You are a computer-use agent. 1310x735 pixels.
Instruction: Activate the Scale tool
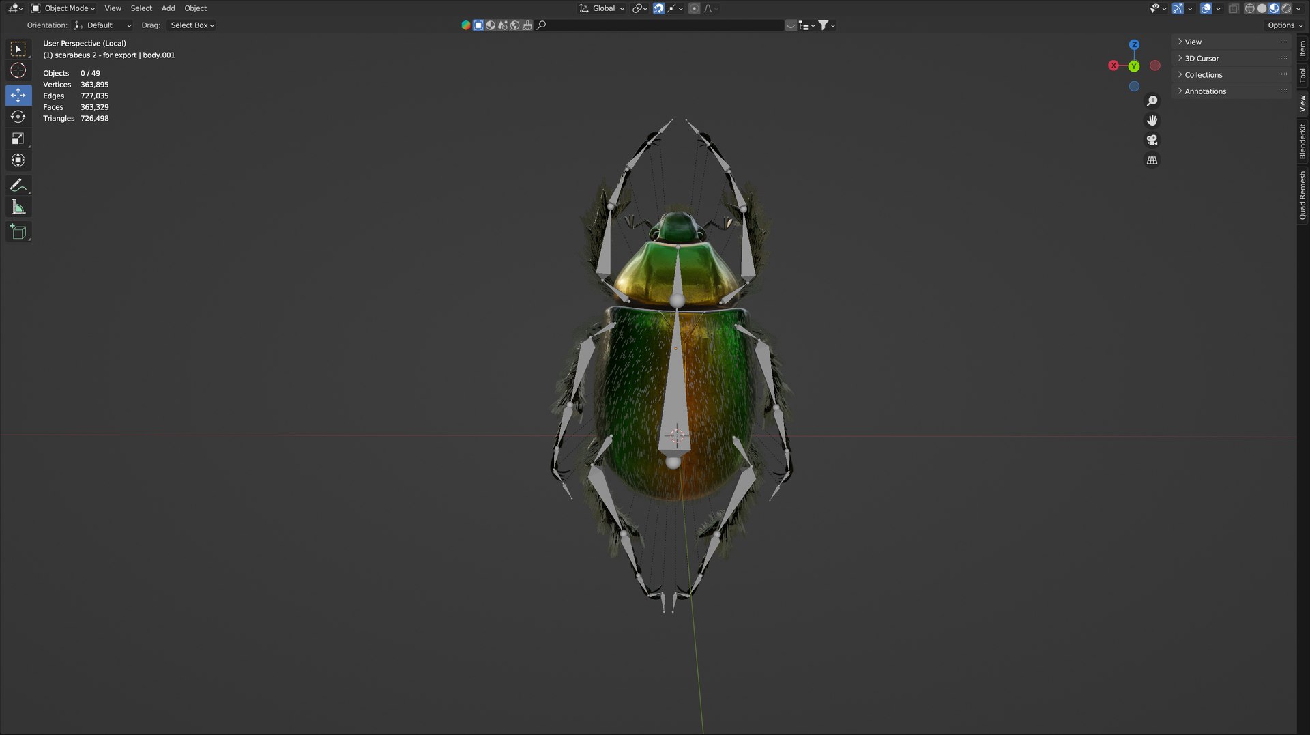[x=18, y=139]
